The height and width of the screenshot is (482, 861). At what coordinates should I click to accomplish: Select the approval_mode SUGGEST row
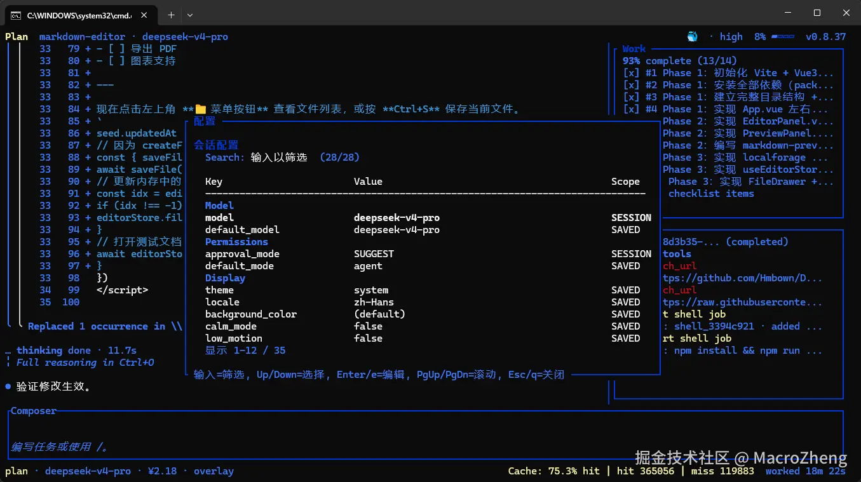pos(428,254)
